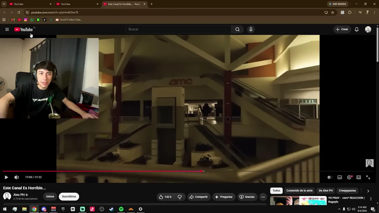View site information in address bar

coord(27,12)
